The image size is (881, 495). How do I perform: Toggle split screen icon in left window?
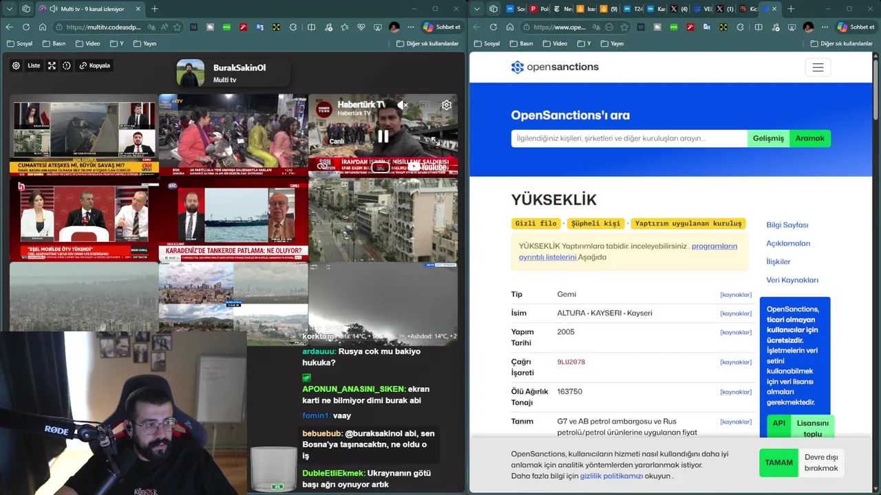coord(311,27)
